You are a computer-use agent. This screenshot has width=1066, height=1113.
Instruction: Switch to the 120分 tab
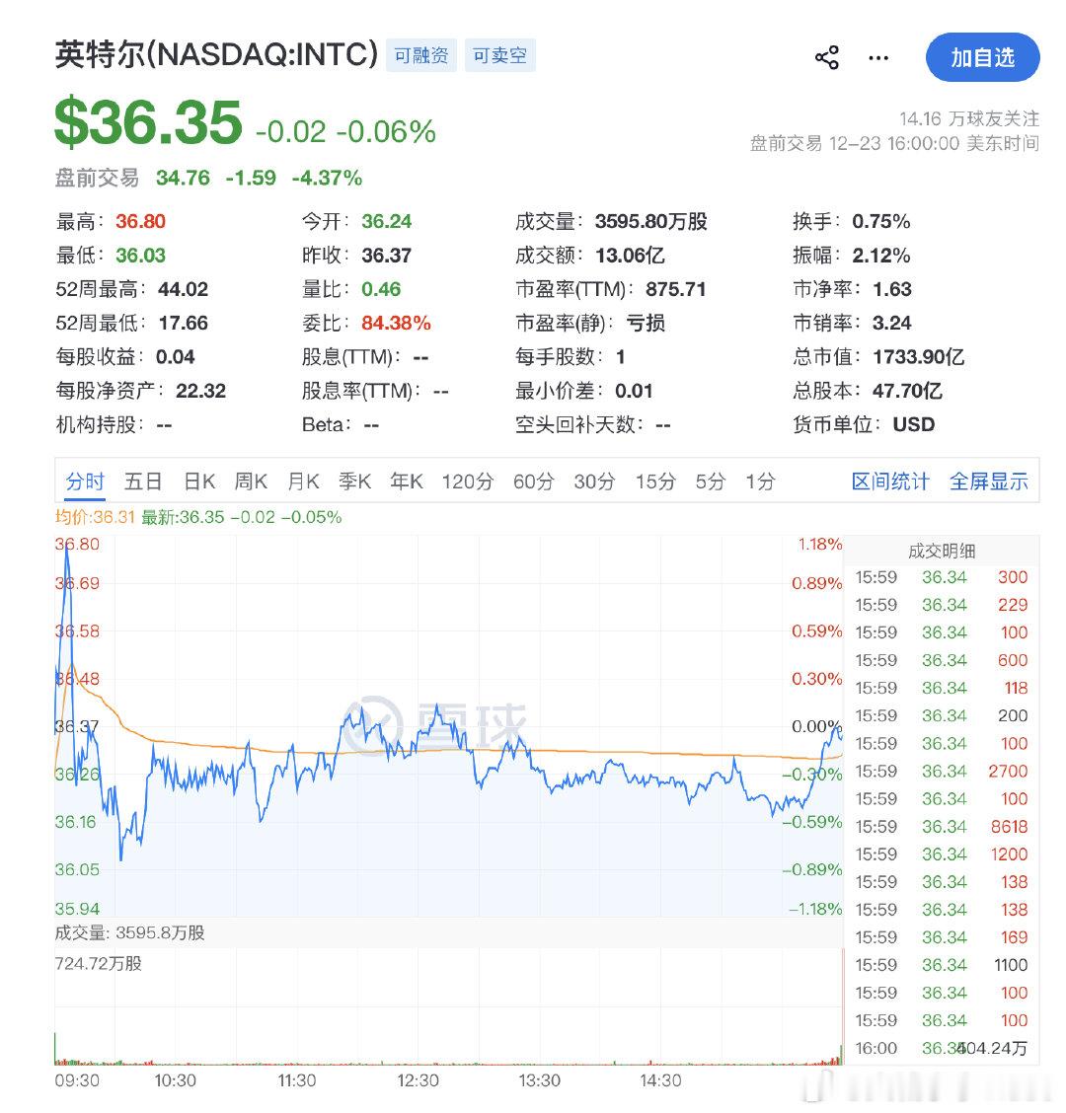467,482
